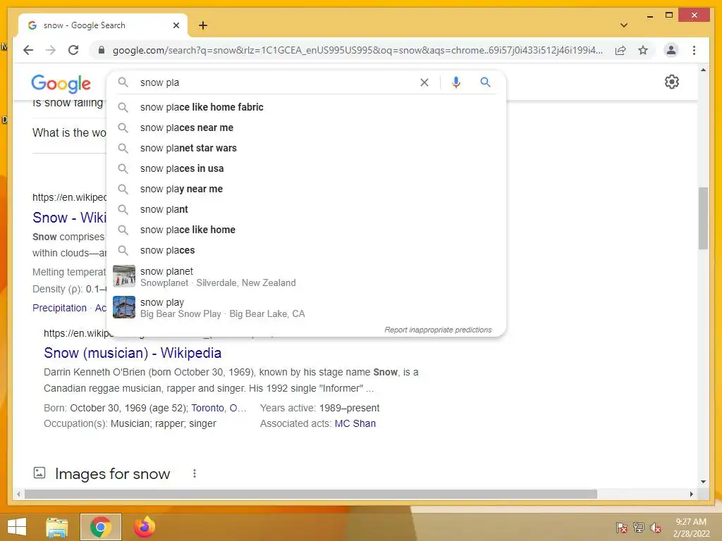Close the snow - Google Search tab
This screenshot has height=541, width=722.
[x=176, y=25]
